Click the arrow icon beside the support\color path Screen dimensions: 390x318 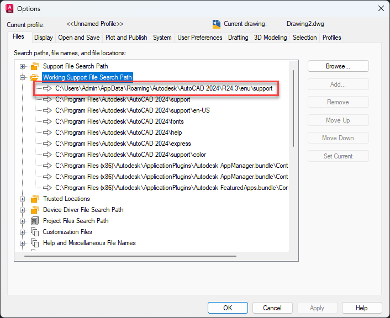tap(48, 155)
